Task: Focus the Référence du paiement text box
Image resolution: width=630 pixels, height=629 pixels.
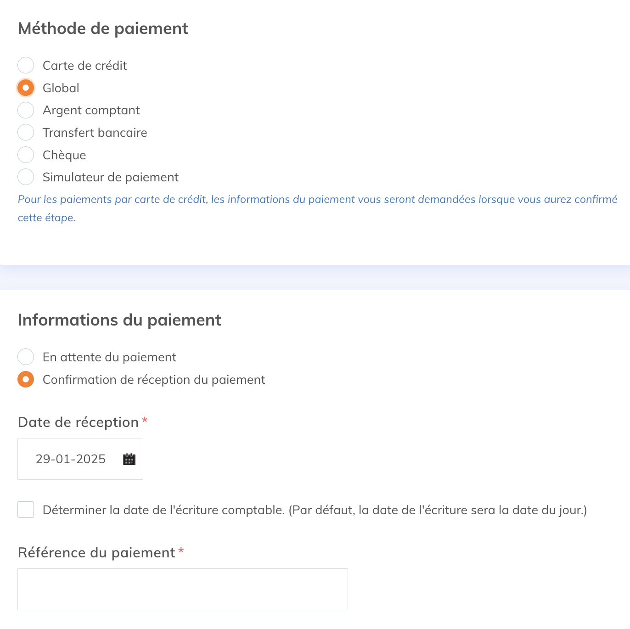Action: click(182, 589)
